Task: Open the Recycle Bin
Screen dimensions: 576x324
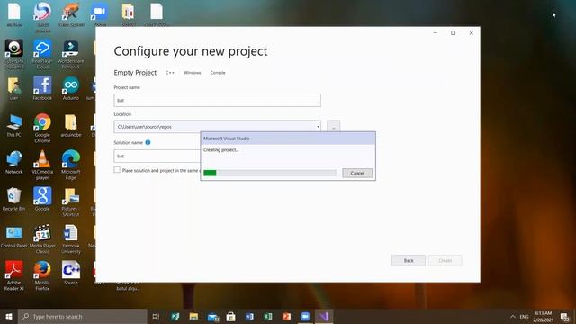Action: 14,199
